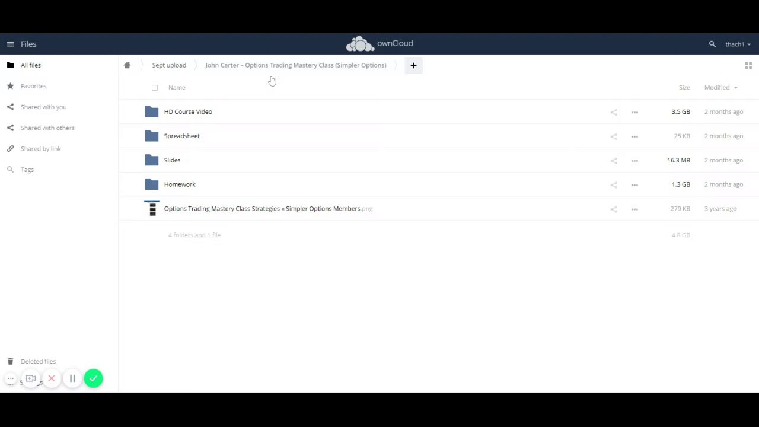Share the Options Trading Mastery PNG file
Image resolution: width=759 pixels, height=427 pixels.
[614, 209]
